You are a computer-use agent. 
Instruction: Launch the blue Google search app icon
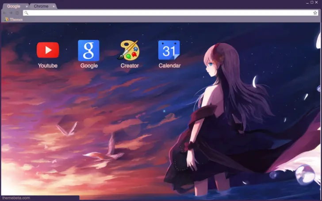coord(88,50)
